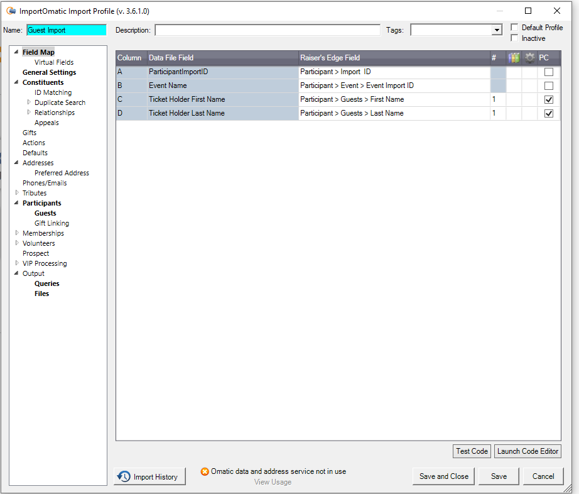
Task: Enable the Inactive checkbox
Action: click(513, 38)
